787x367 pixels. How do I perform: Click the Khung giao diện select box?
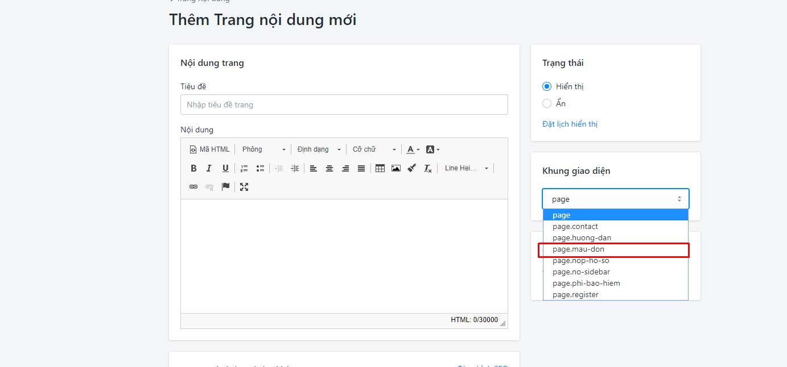tap(616, 199)
